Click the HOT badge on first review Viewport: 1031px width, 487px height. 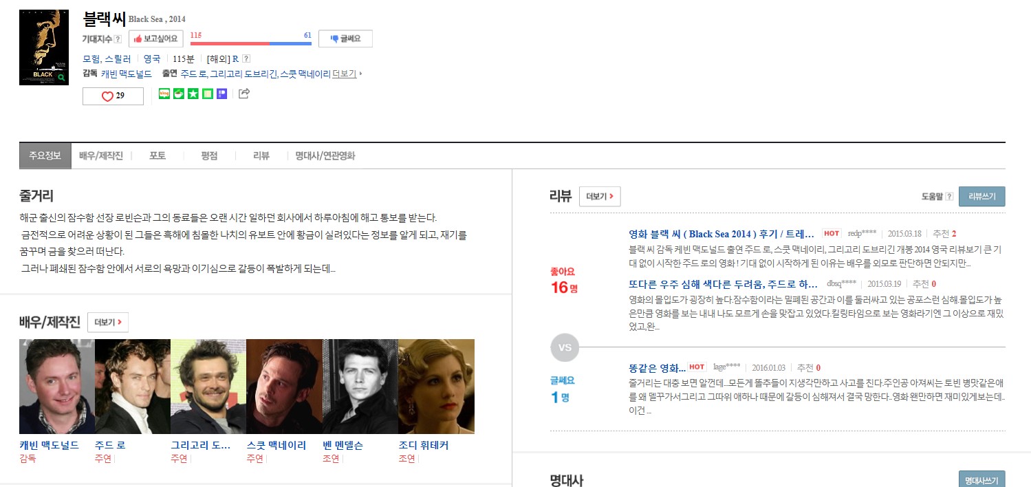click(x=832, y=233)
